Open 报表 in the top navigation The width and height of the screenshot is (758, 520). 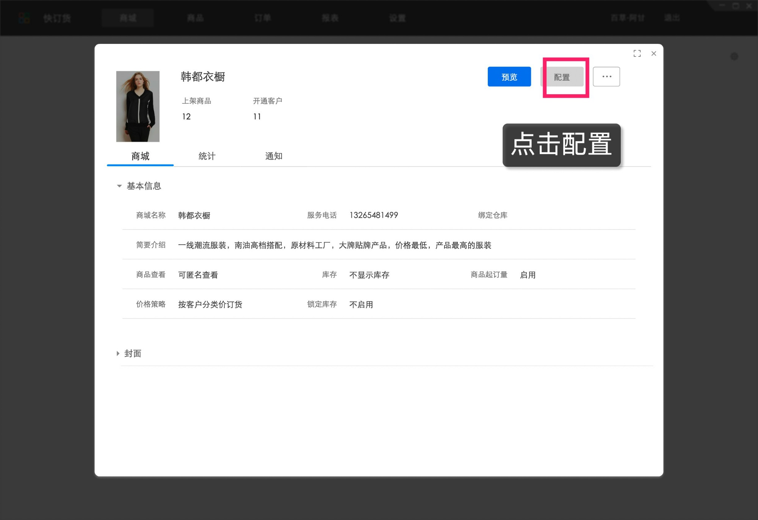tap(330, 17)
